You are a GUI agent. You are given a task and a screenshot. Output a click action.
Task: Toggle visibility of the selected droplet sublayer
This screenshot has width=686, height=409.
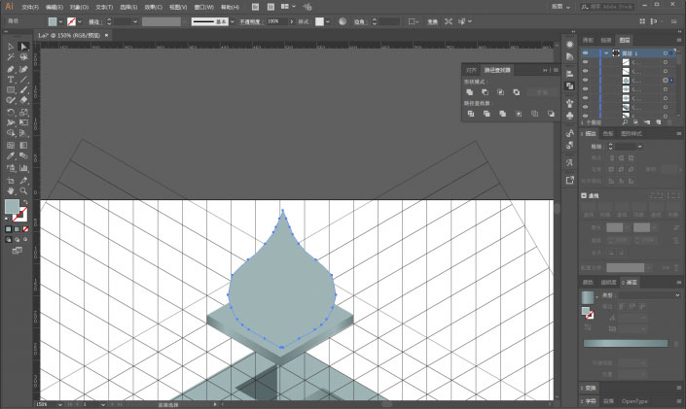coord(586,80)
